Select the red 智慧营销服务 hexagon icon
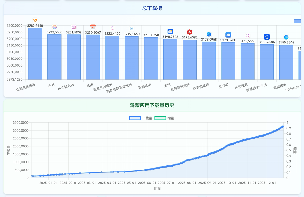Screen dimensions: 304x197 pos(189,32)
